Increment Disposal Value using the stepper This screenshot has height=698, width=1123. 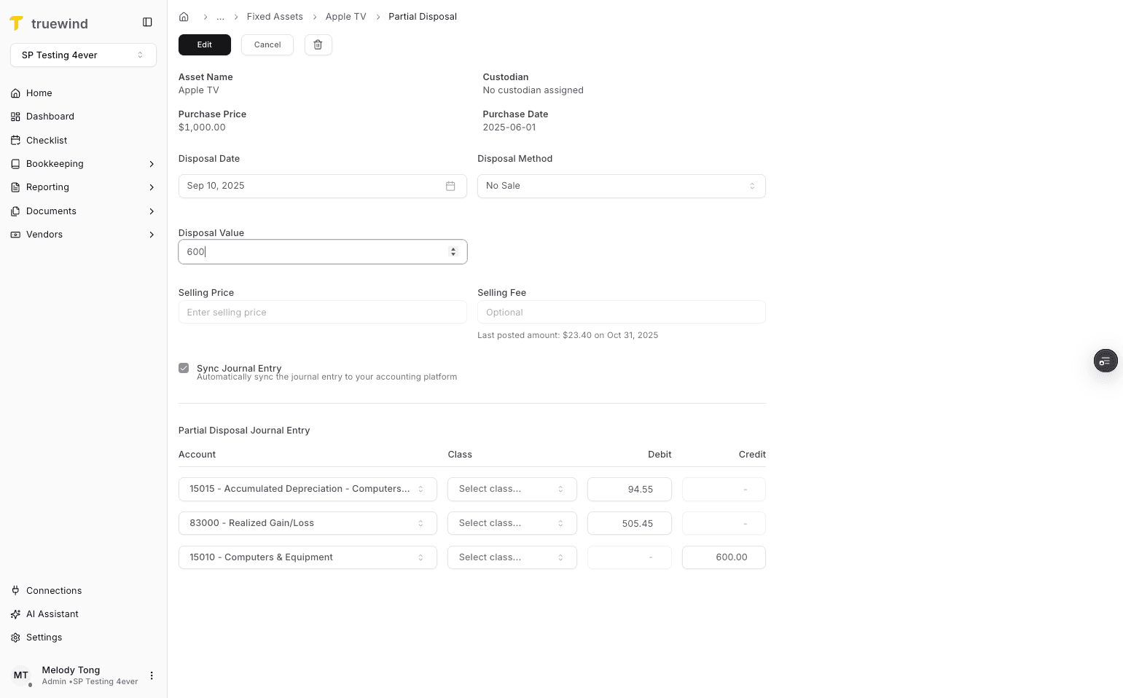pos(453,248)
